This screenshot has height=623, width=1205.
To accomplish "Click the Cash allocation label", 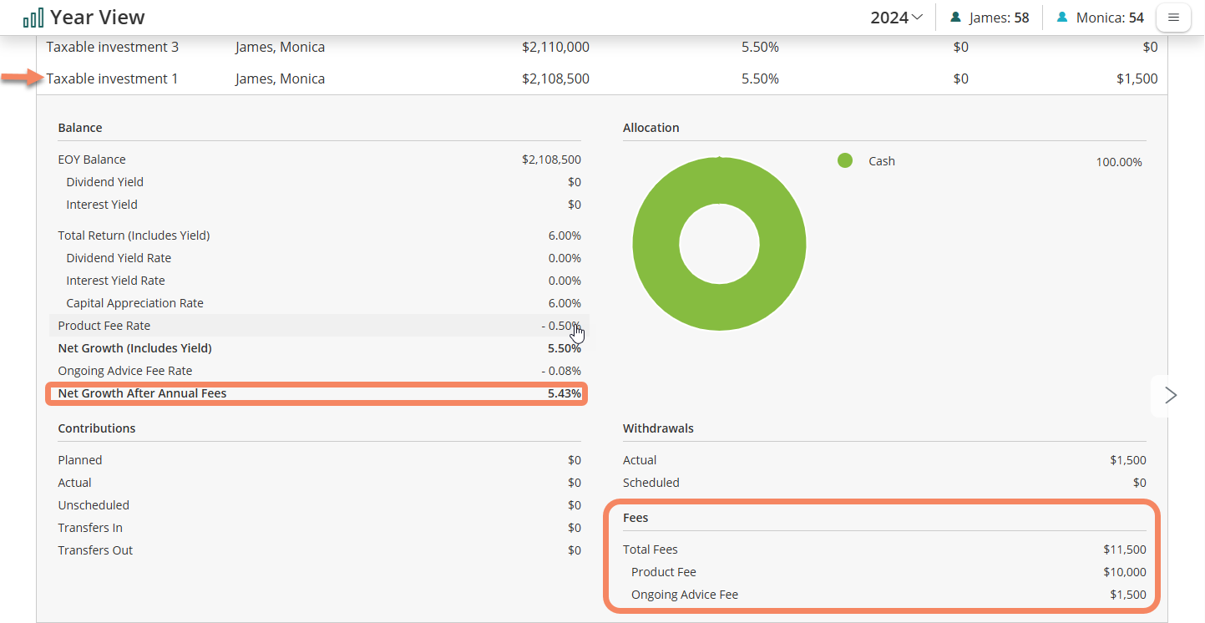I will coord(881,161).
